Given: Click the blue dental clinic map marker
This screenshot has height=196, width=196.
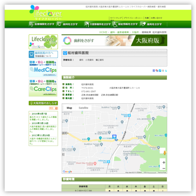Looking at the screenshot, I should click(x=114, y=137).
